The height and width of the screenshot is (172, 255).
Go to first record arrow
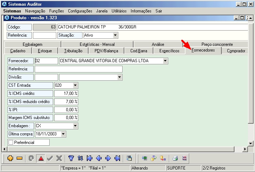pyautogui.click(x=90, y=158)
